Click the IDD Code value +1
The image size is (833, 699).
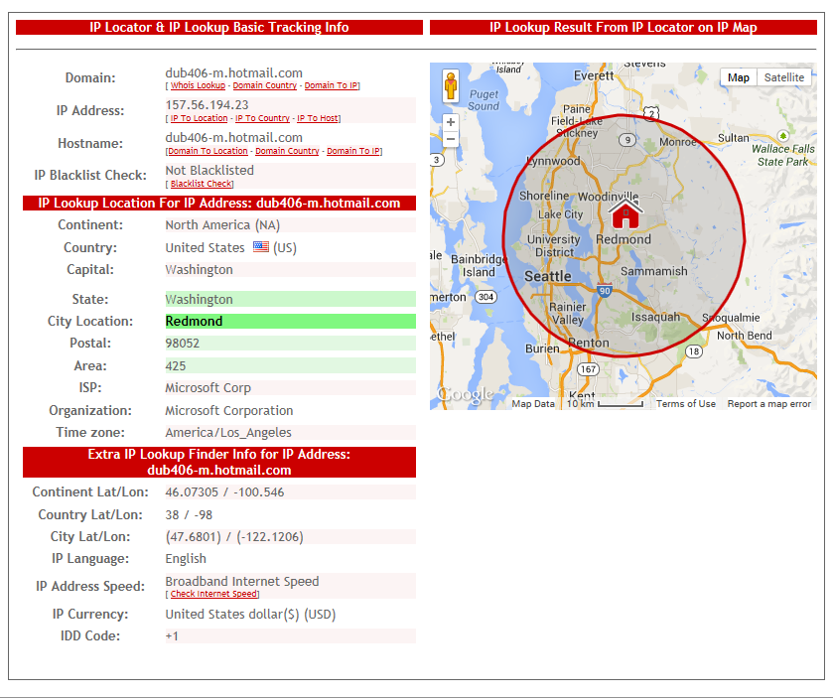[172, 636]
